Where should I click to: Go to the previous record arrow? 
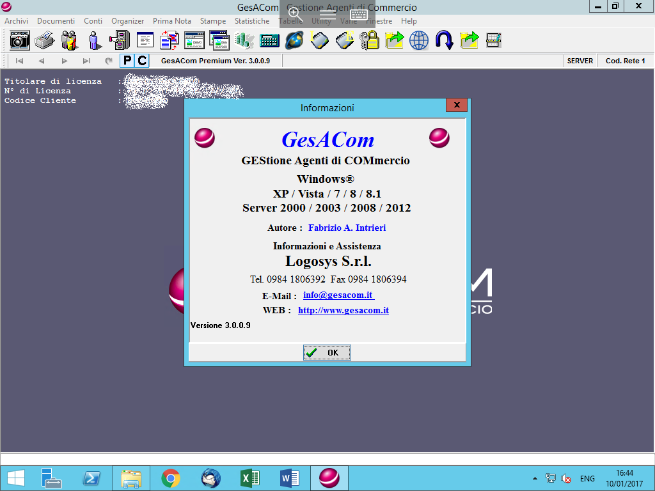point(42,61)
